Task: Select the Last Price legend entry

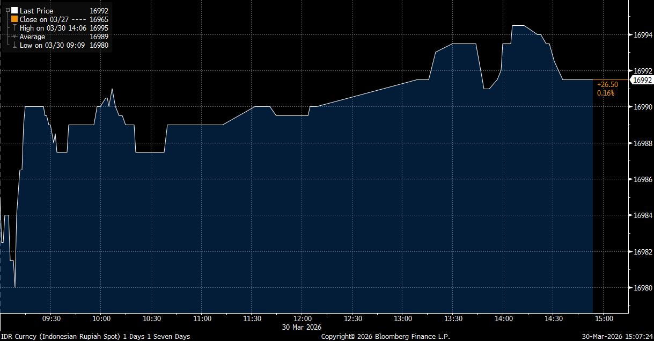Action: coord(36,11)
